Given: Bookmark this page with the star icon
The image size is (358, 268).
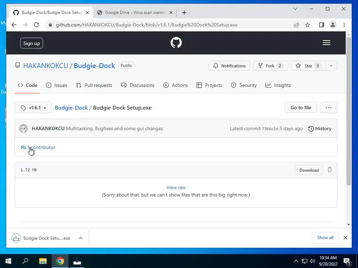Looking at the screenshot, I should click(x=308, y=25).
